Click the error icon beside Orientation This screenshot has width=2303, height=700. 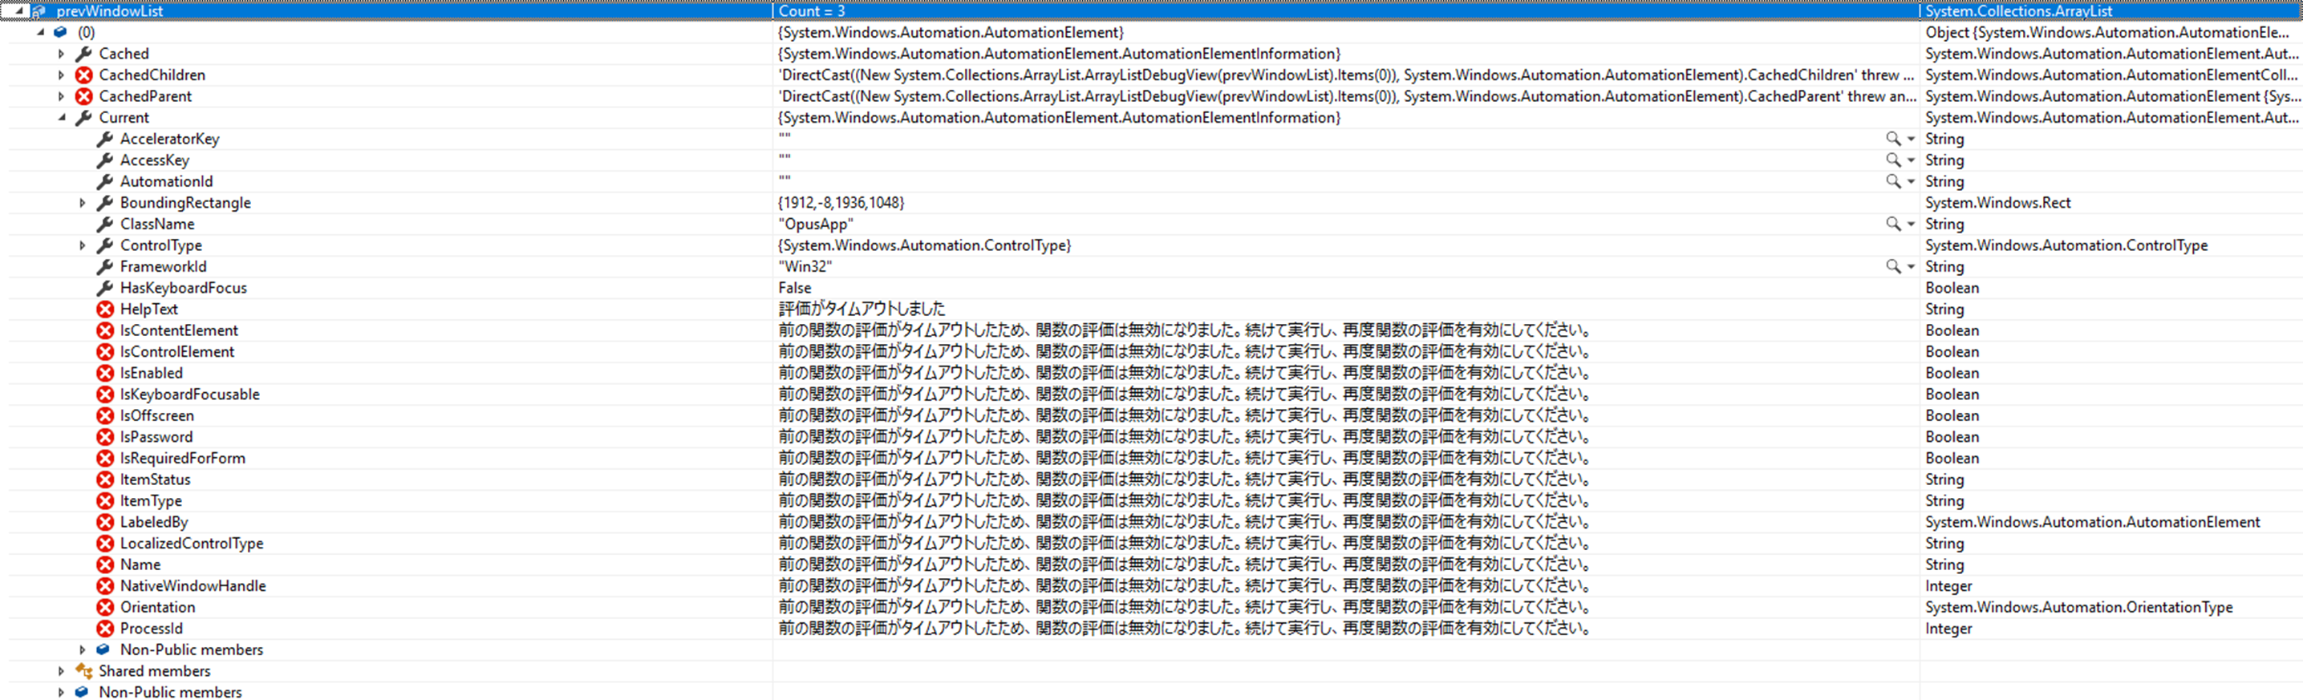[106, 607]
